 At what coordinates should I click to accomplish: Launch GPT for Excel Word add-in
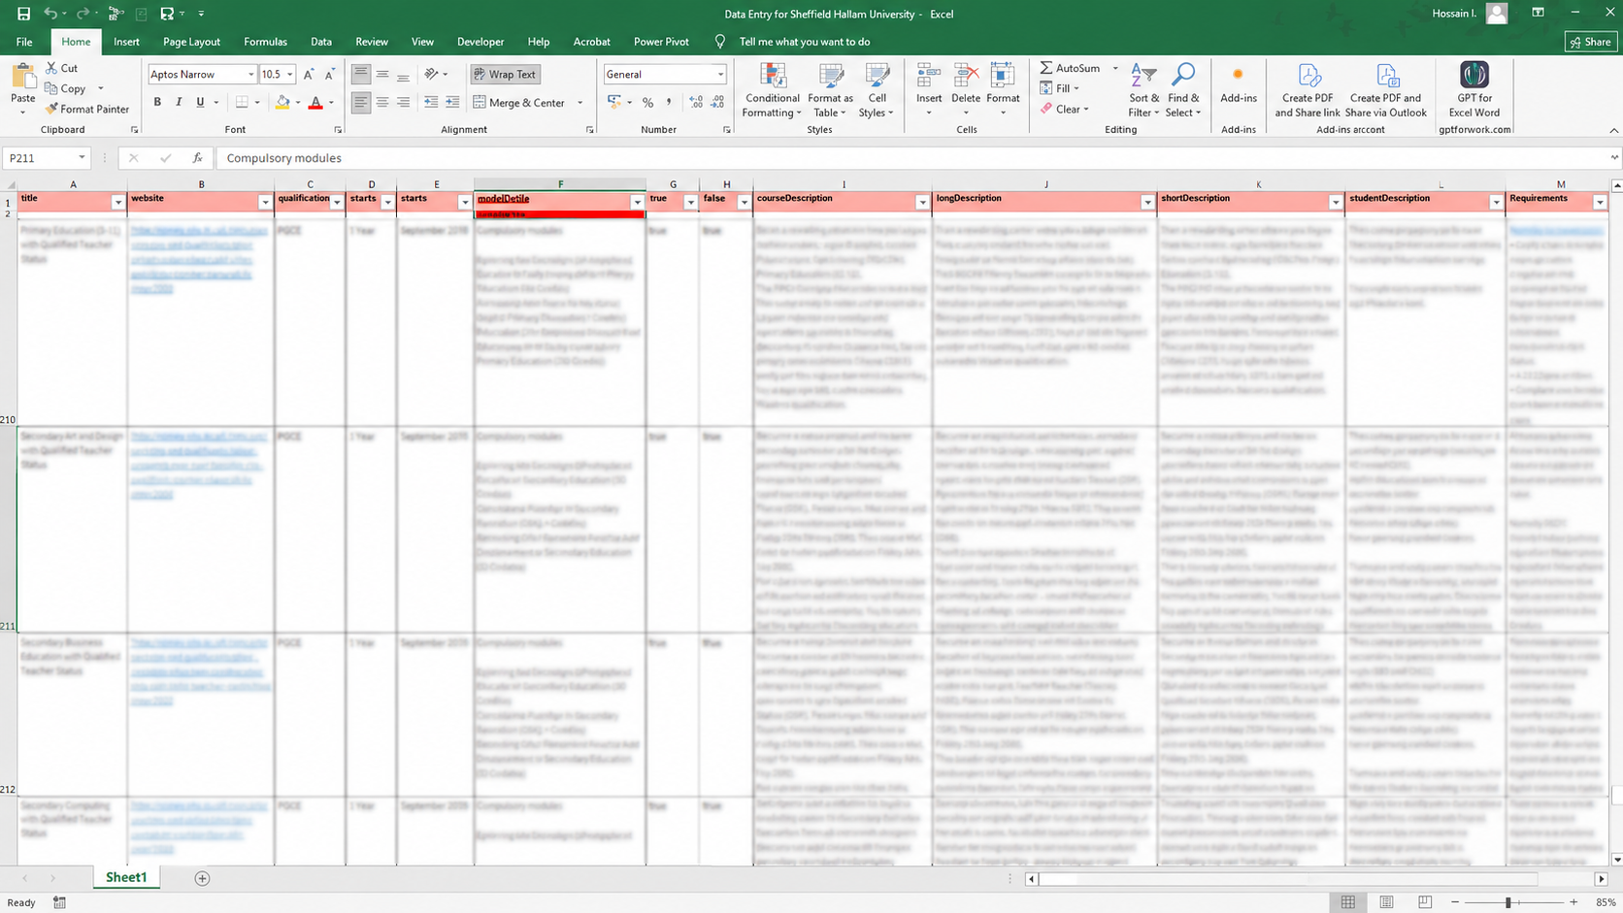pyautogui.click(x=1474, y=90)
